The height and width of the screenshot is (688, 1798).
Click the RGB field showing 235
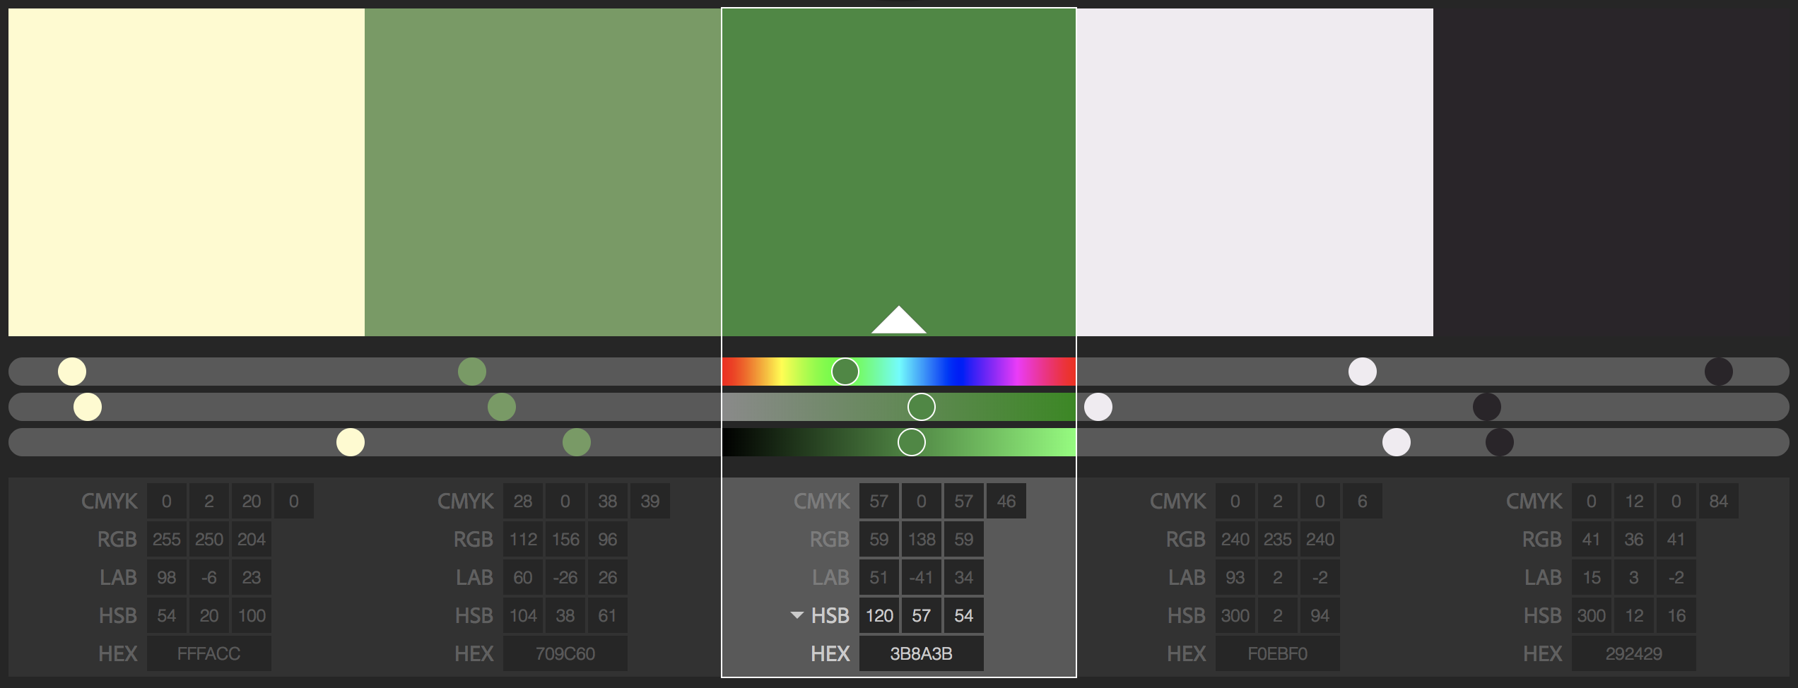(x=1278, y=539)
